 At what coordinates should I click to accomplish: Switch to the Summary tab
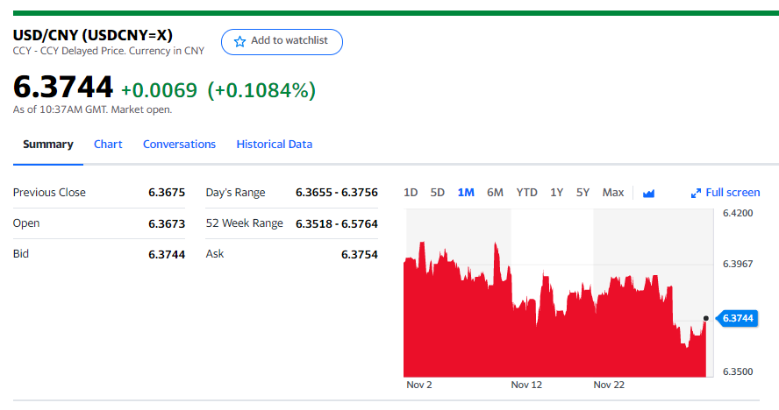click(47, 145)
